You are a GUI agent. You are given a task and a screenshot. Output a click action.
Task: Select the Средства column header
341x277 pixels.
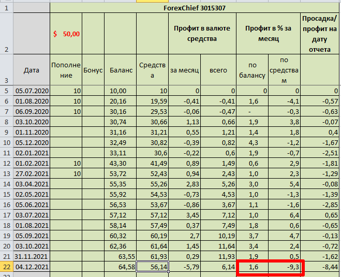click(x=153, y=70)
